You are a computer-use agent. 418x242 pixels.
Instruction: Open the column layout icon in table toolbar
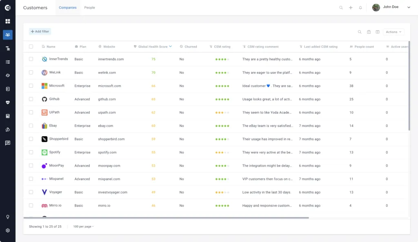[378, 32]
